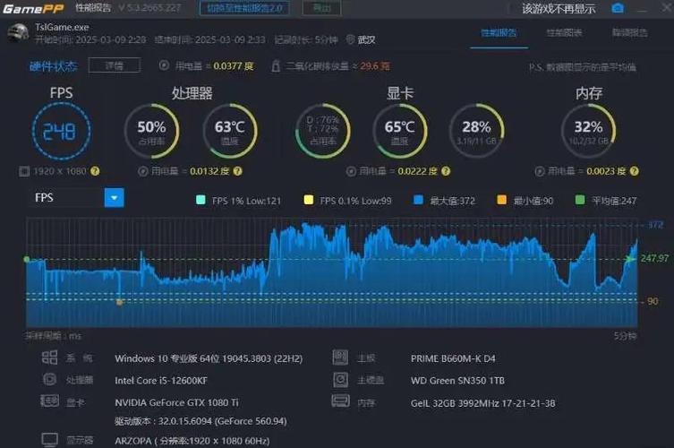Click the 硬件状态 heading label

tap(54, 65)
